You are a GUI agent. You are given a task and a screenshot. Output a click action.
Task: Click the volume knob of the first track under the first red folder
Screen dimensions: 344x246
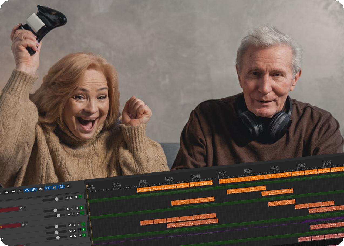click(x=55, y=210)
